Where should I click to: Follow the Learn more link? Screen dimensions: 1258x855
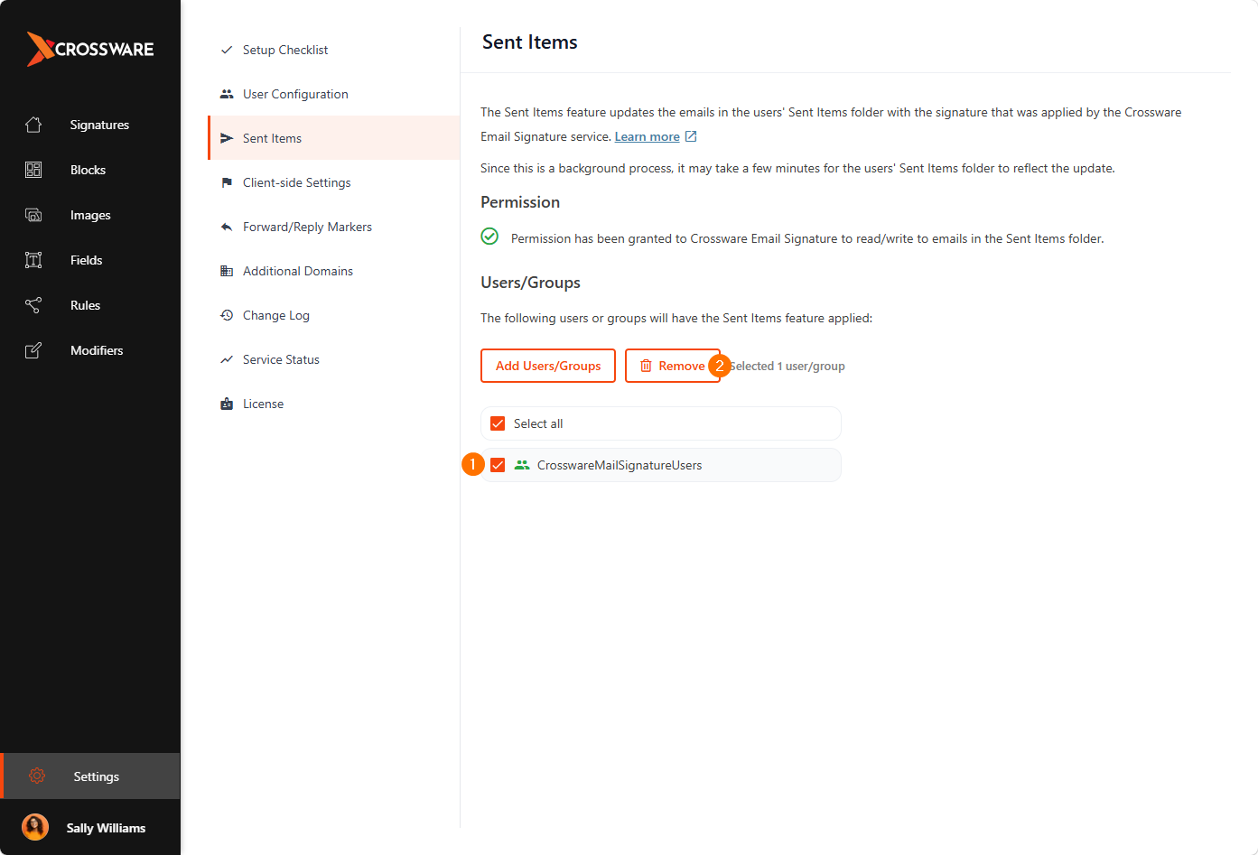click(648, 136)
